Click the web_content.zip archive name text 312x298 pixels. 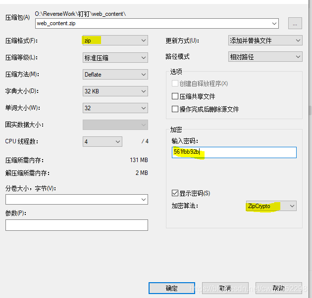(56, 23)
